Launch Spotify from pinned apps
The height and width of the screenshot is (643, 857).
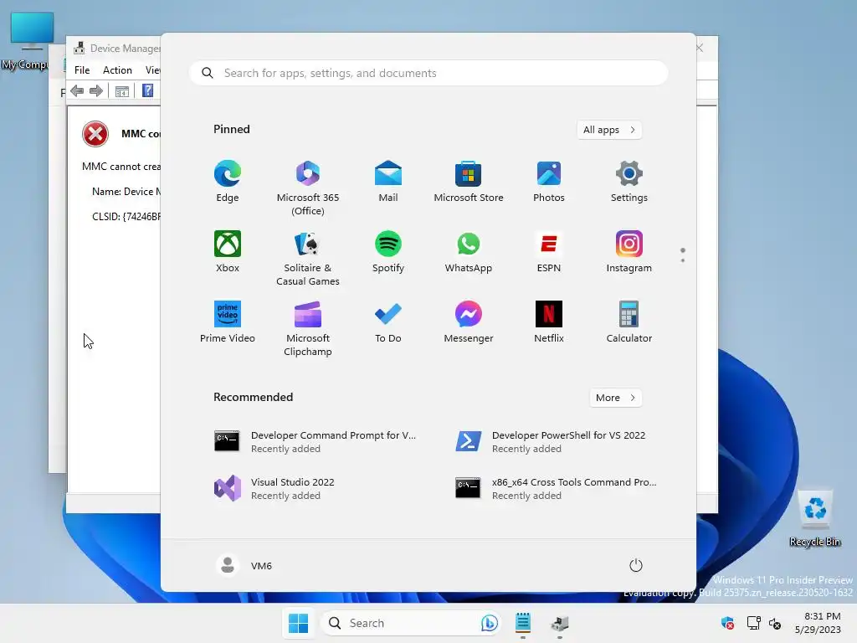388,251
